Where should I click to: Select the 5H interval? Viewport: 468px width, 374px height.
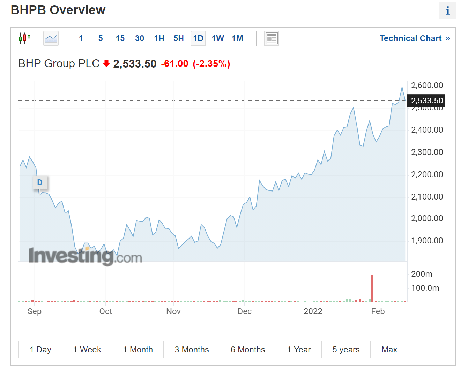pyautogui.click(x=179, y=38)
